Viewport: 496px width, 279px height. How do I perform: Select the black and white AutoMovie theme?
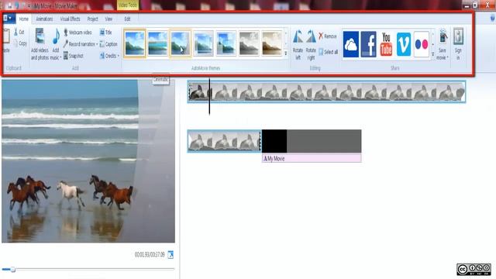[249, 43]
